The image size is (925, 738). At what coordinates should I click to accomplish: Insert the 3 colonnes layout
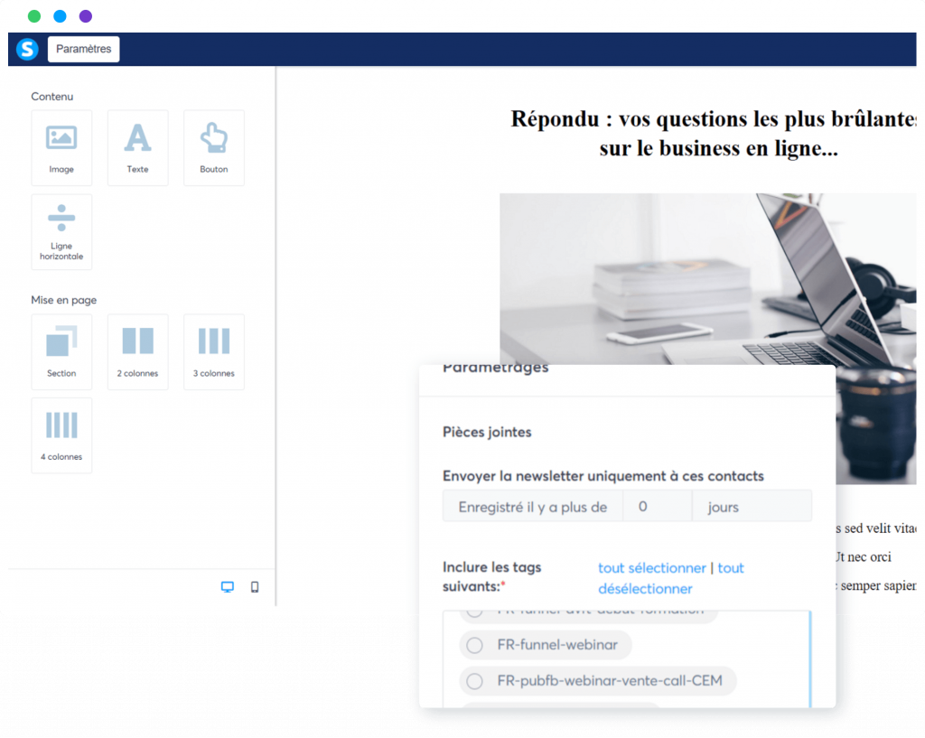point(214,351)
